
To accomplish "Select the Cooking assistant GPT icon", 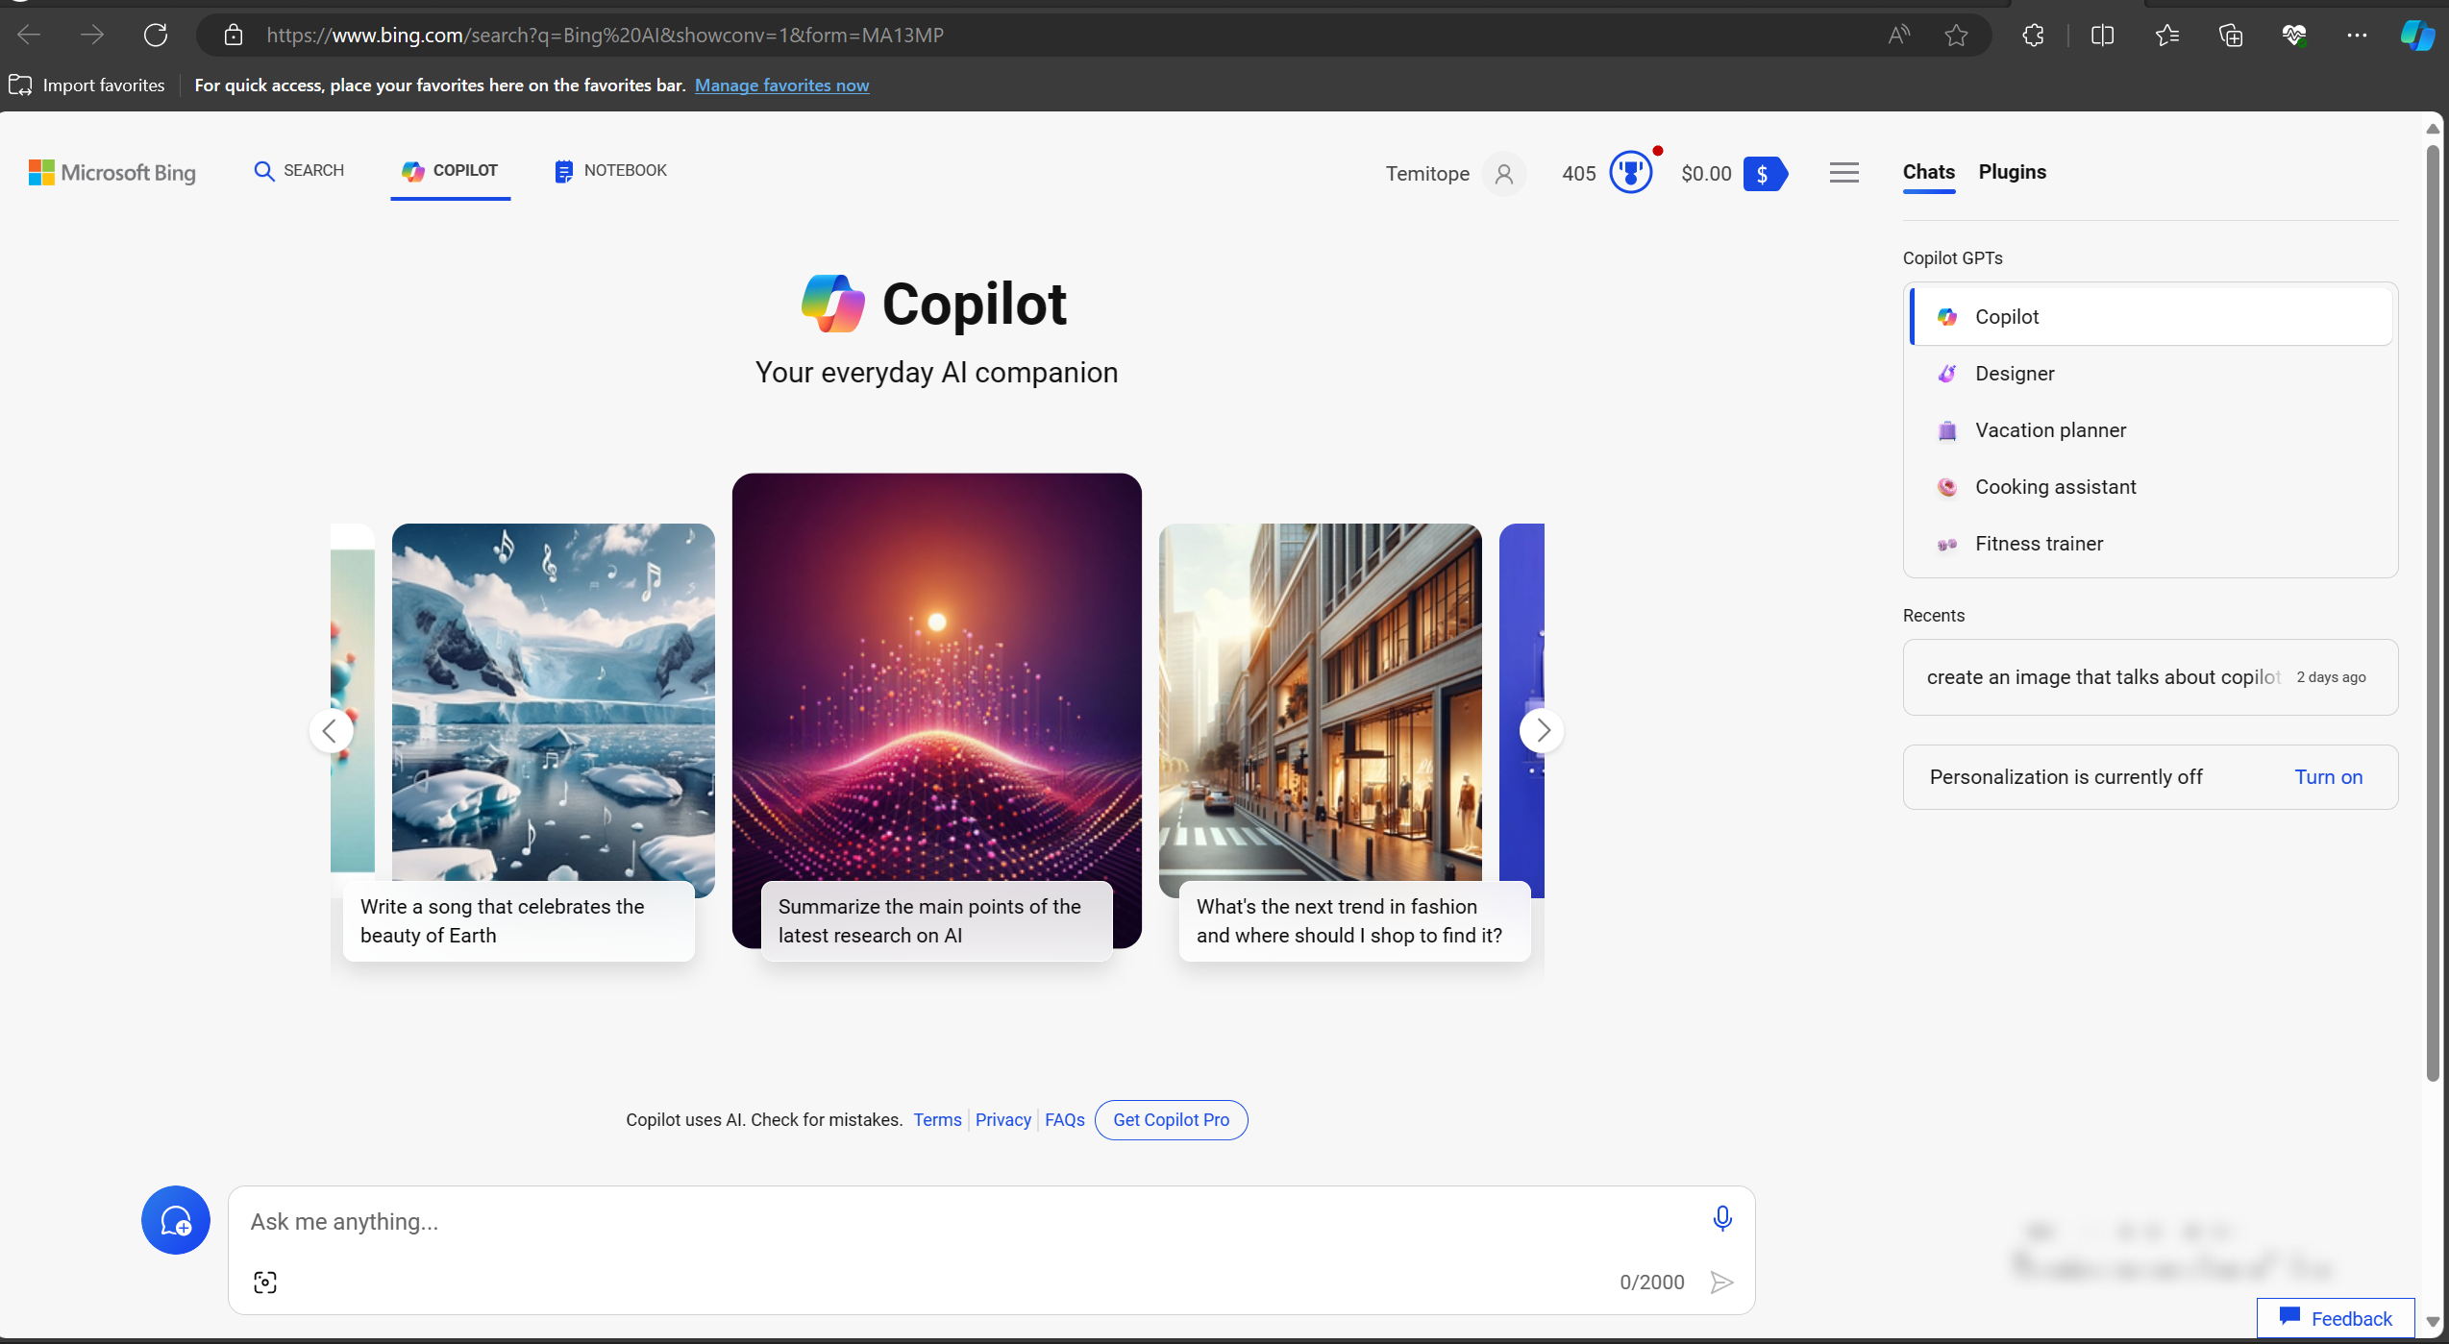I will point(1949,487).
